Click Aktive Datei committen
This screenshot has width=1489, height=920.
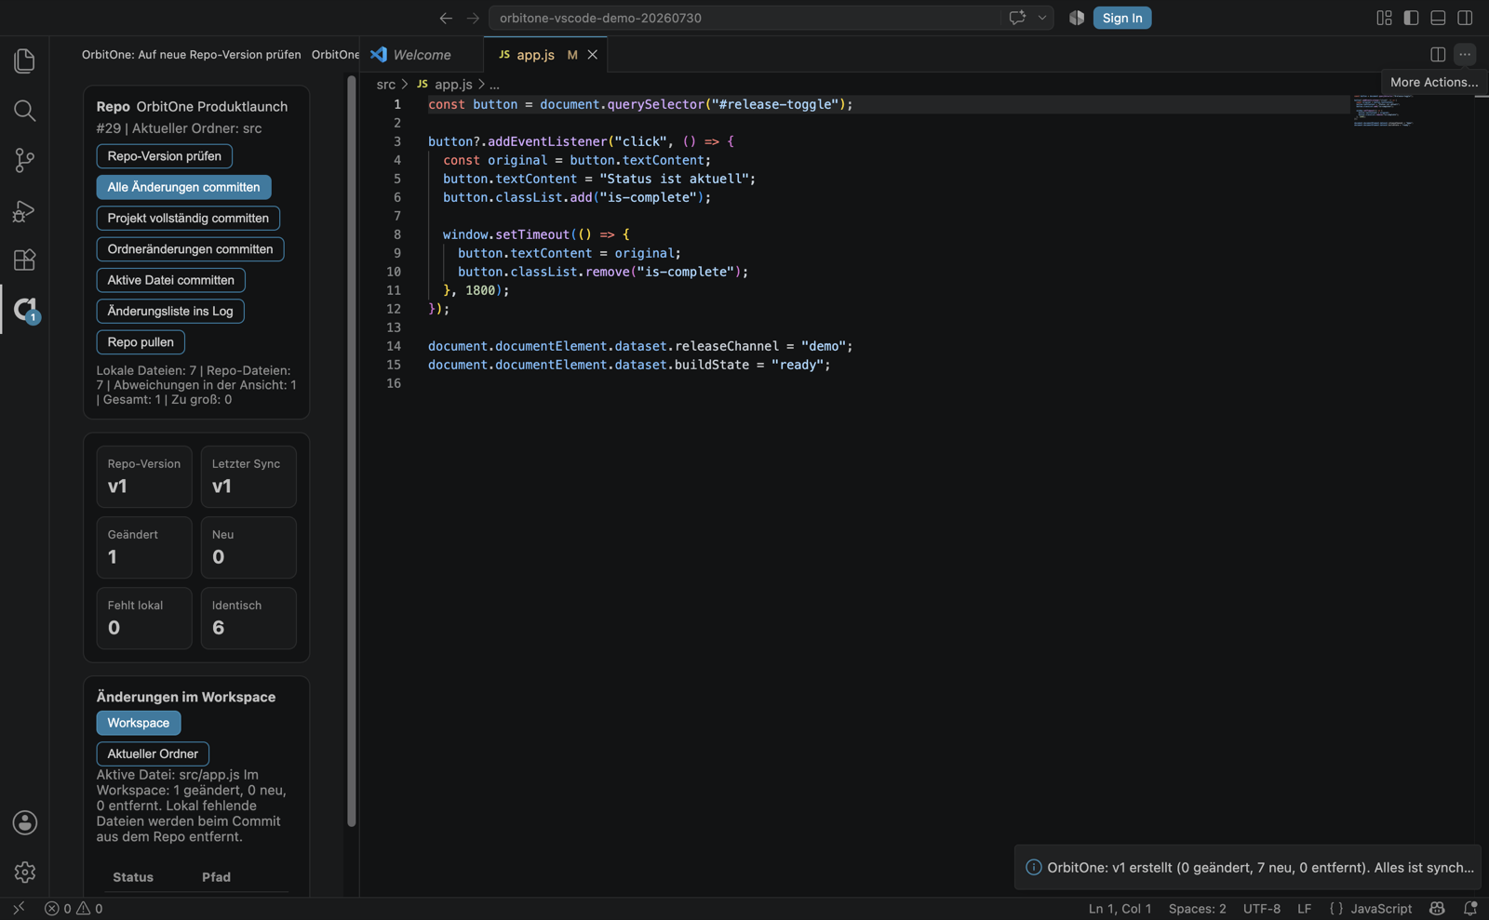(x=171, y=280)
